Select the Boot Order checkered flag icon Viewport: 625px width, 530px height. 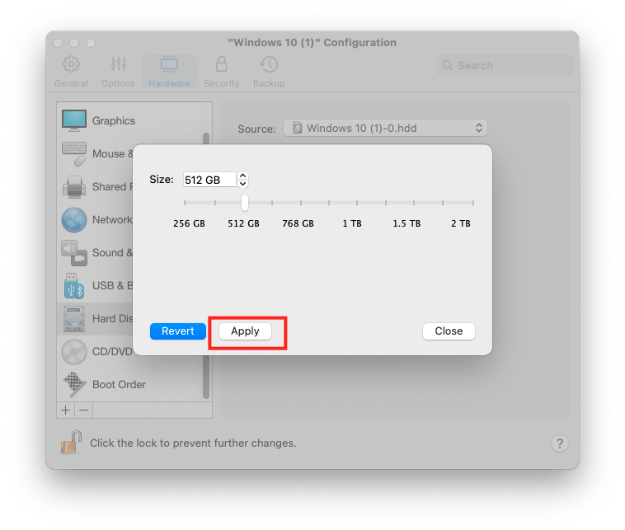click(74, 384)
